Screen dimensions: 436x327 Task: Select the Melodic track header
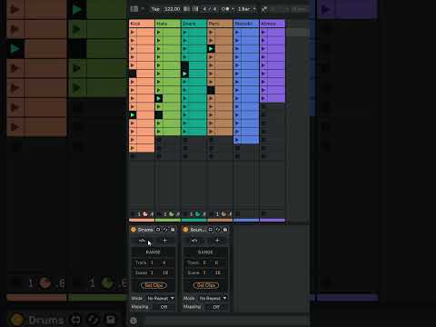tap(246, 24)
